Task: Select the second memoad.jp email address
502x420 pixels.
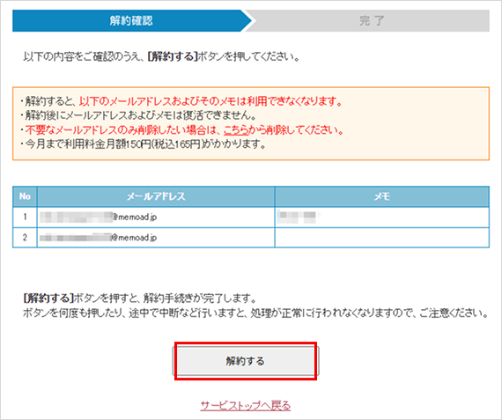Action: point(99,238)
